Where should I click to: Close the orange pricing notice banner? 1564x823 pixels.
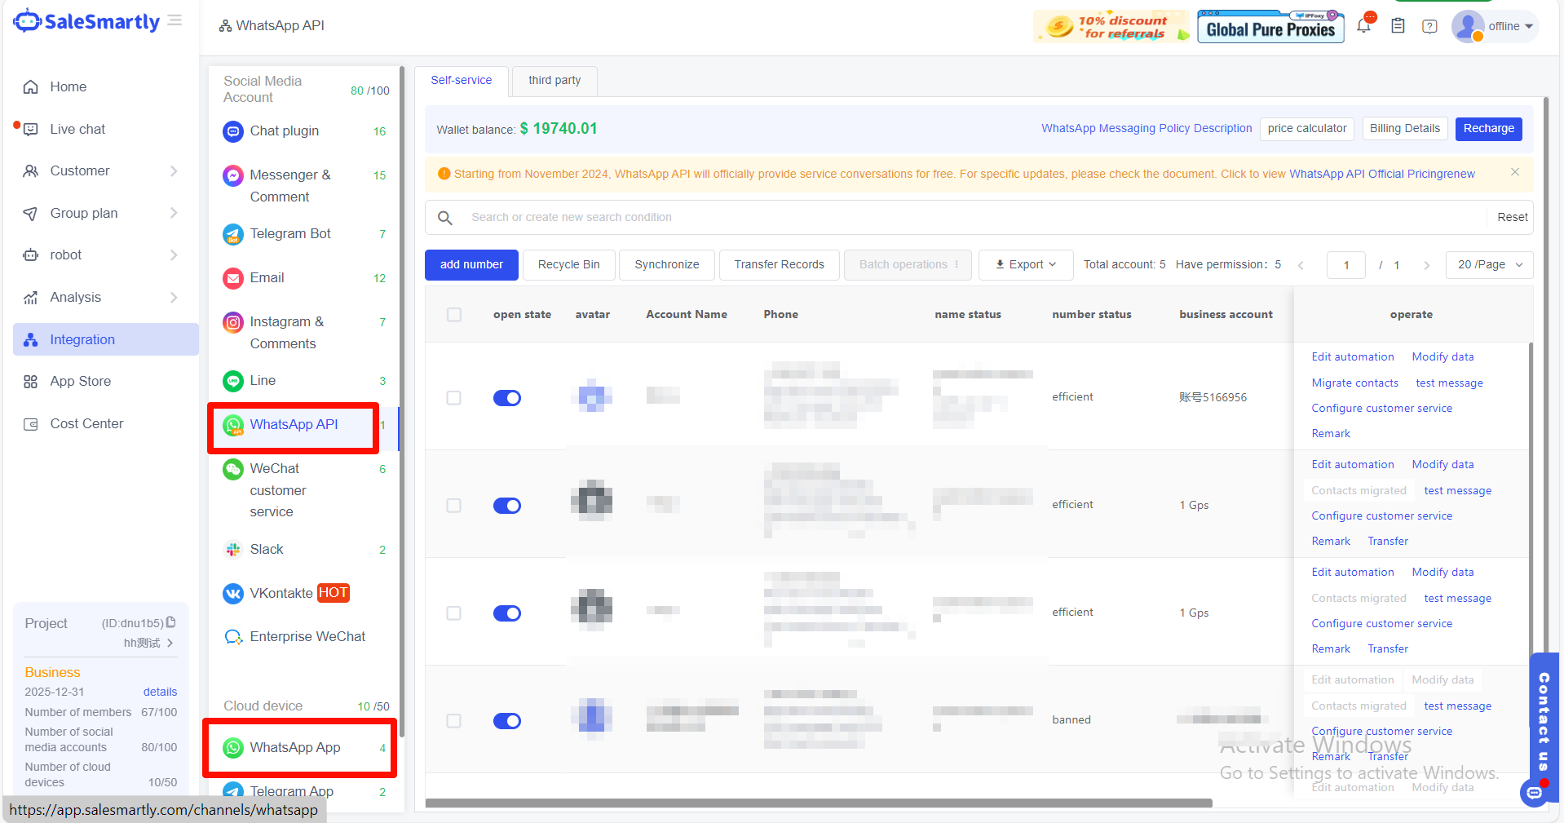(1515, 172)
